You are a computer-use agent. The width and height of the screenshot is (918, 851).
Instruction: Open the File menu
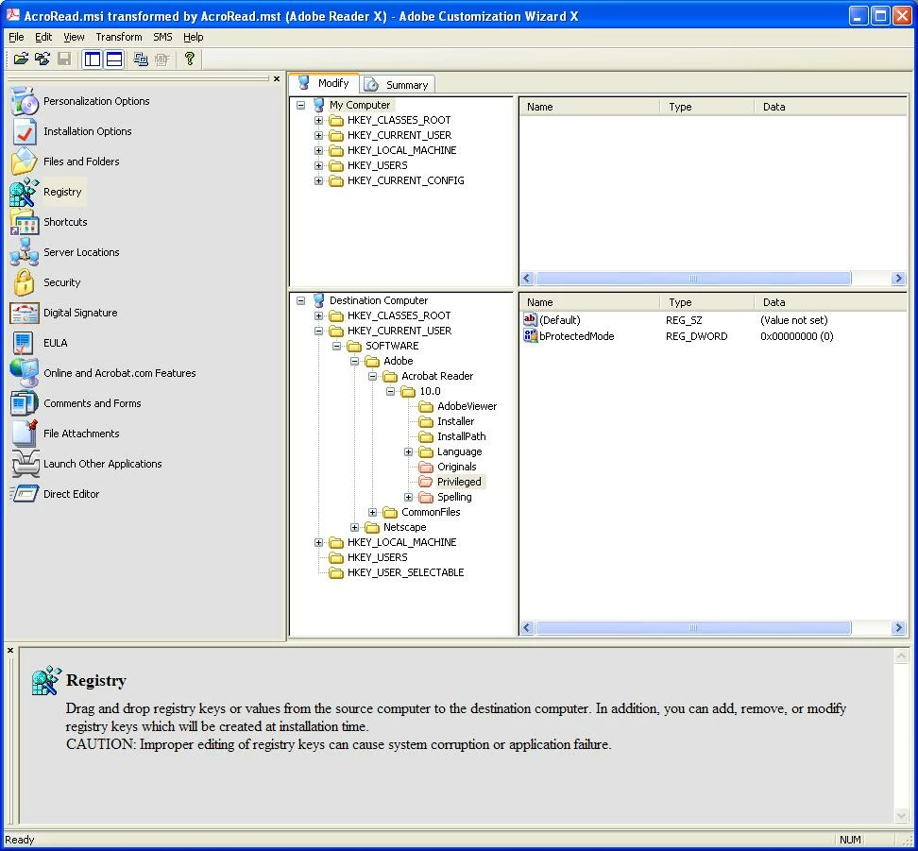16,37
